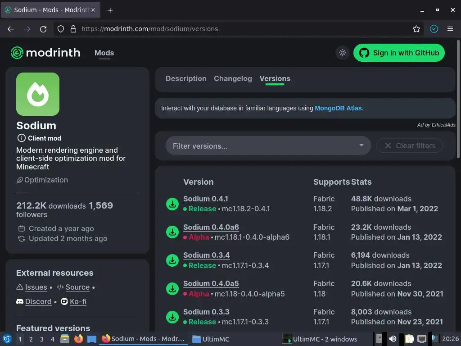Click the Ko-fi cup icon
Screen dimensions: 461x346
point(64,301)
